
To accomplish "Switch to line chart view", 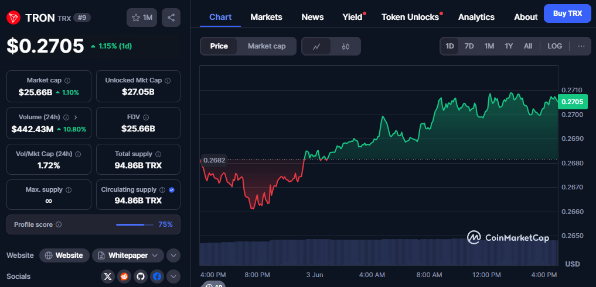I will click(x=316, y=46).
